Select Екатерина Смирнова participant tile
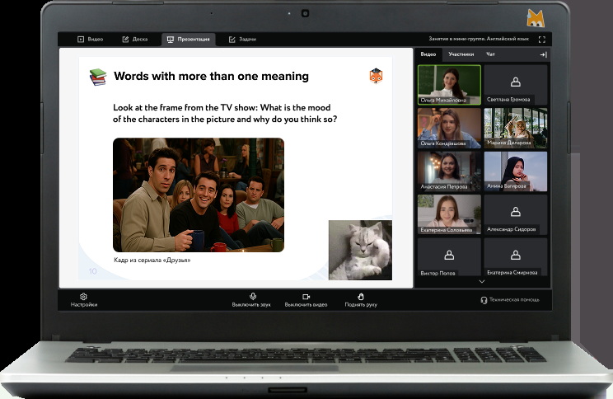This screenshot has width=613, height=399. click(516, 257)
